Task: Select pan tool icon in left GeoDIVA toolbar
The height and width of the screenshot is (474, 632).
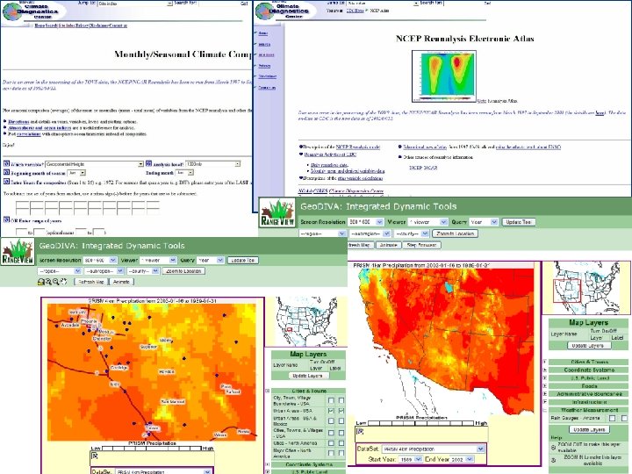Action: pyautogui.click(x=63, y=282)
